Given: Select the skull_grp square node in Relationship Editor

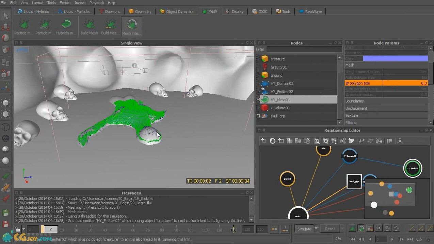Looking at the screenshot, I should 354,181.
